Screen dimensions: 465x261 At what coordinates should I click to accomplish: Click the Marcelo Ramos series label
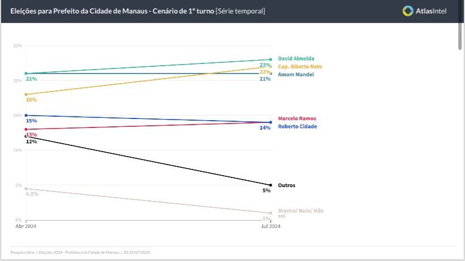(297, 118)
